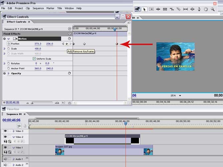The image size is (223, 167).
Task: Select the Selection arrow tool
Action: pyautogui.click(x=145, y=9)
